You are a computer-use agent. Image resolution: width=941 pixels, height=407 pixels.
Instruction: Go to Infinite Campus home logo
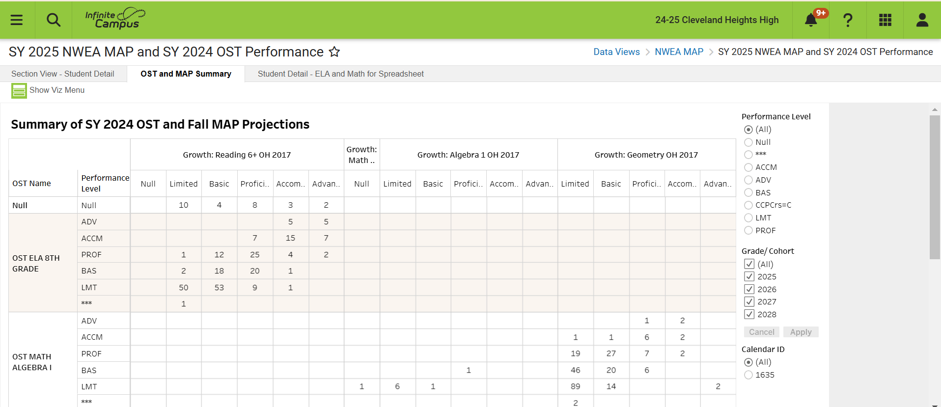pos(115,19)
